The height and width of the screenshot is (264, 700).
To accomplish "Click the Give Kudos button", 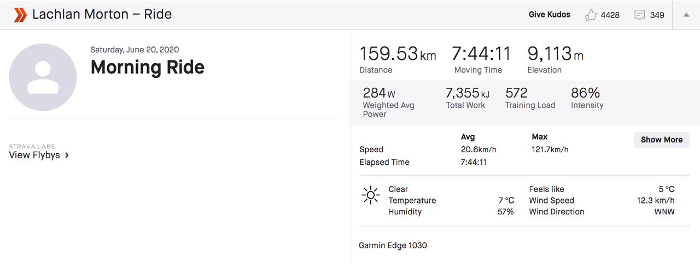I will (549, 15).
